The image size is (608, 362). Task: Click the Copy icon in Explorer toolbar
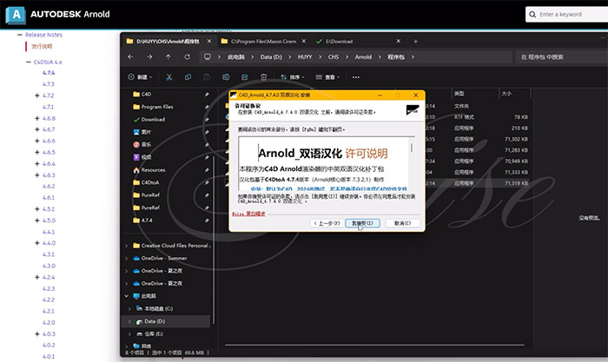[188, 77]
